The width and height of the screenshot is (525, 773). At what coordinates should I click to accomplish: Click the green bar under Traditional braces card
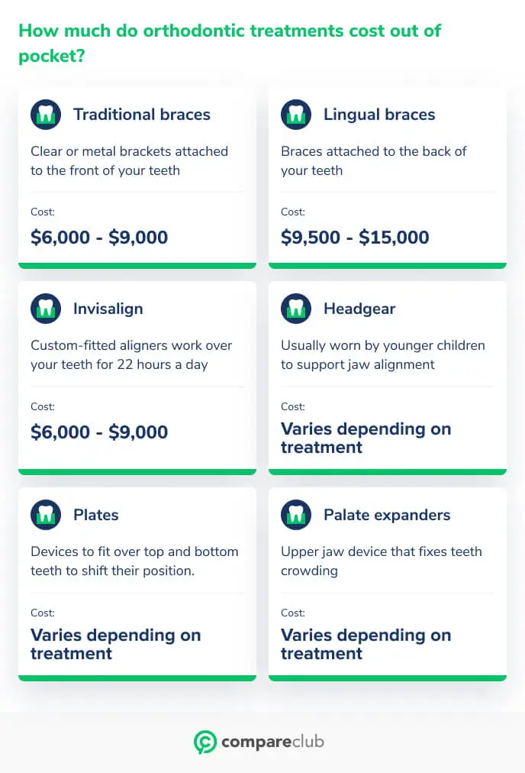pyautogui.click(x=137, y=266)
